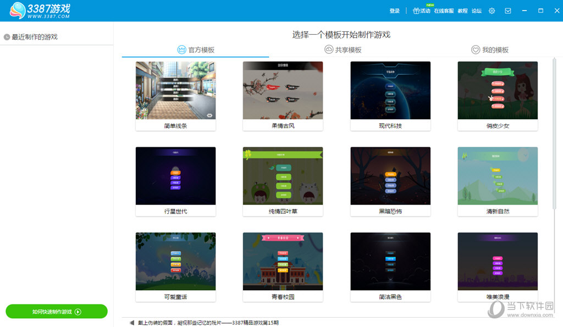Click 登录 to log in

[395, 11]
